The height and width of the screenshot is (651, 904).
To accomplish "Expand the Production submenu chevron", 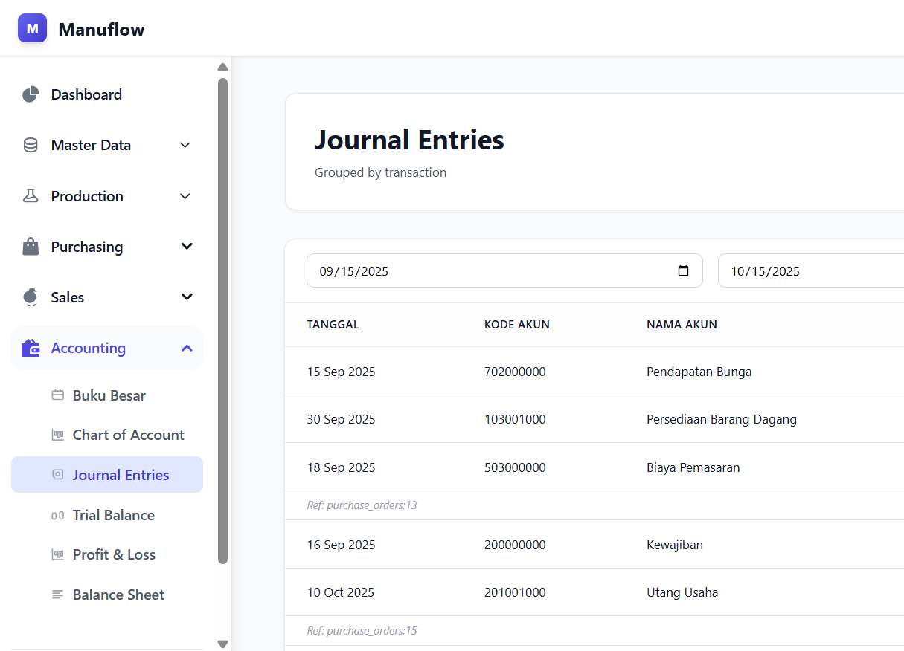I will (x=186, y=196).
